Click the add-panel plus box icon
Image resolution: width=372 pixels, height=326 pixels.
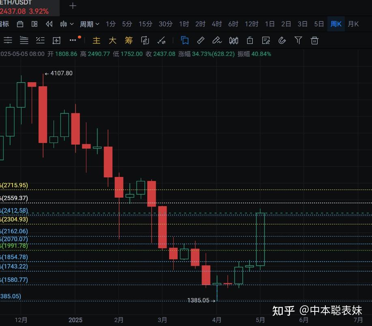coord(56,40)
